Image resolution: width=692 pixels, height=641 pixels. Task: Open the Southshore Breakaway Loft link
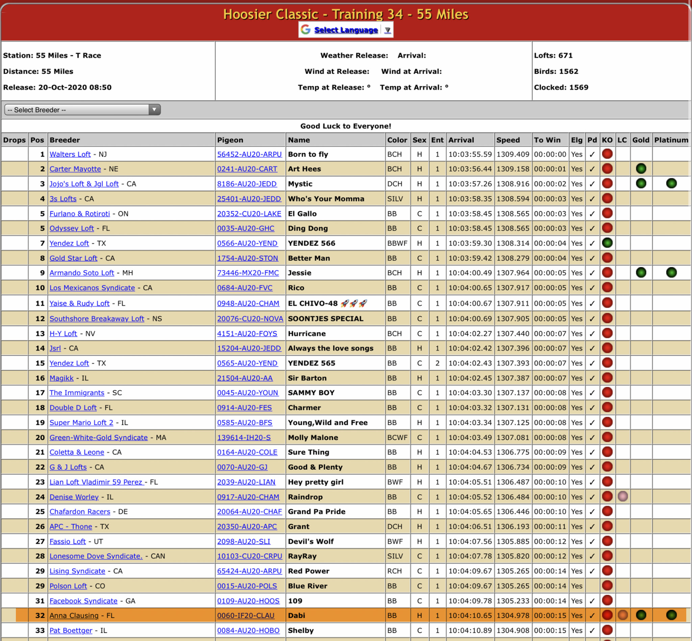coord(96,318)
